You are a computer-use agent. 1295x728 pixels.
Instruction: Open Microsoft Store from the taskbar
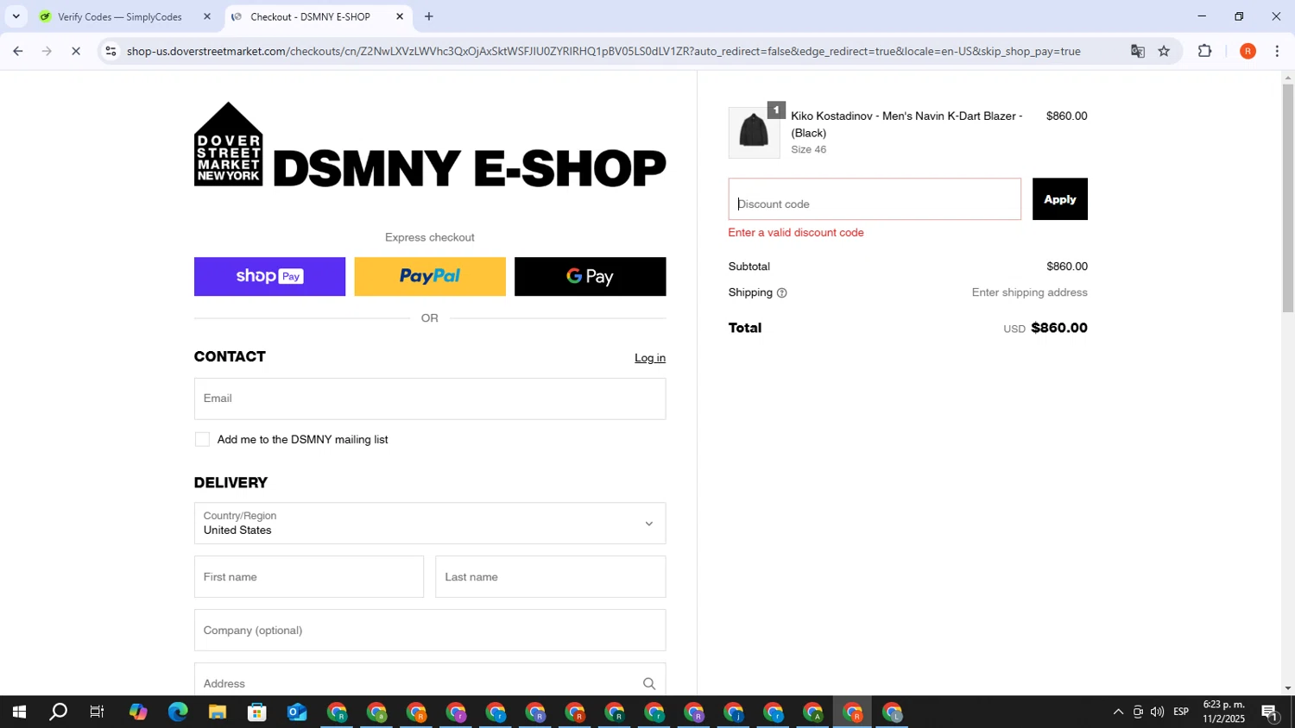pos(257,712)
